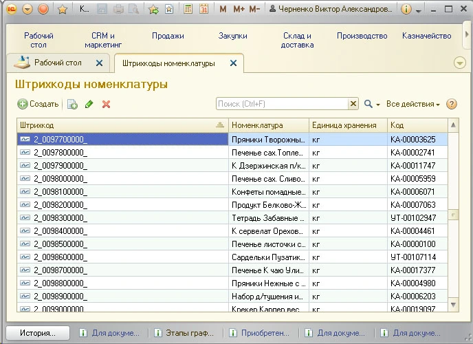Click the copy barcode (add by copying) icon
473x344 pixels.
72,104
